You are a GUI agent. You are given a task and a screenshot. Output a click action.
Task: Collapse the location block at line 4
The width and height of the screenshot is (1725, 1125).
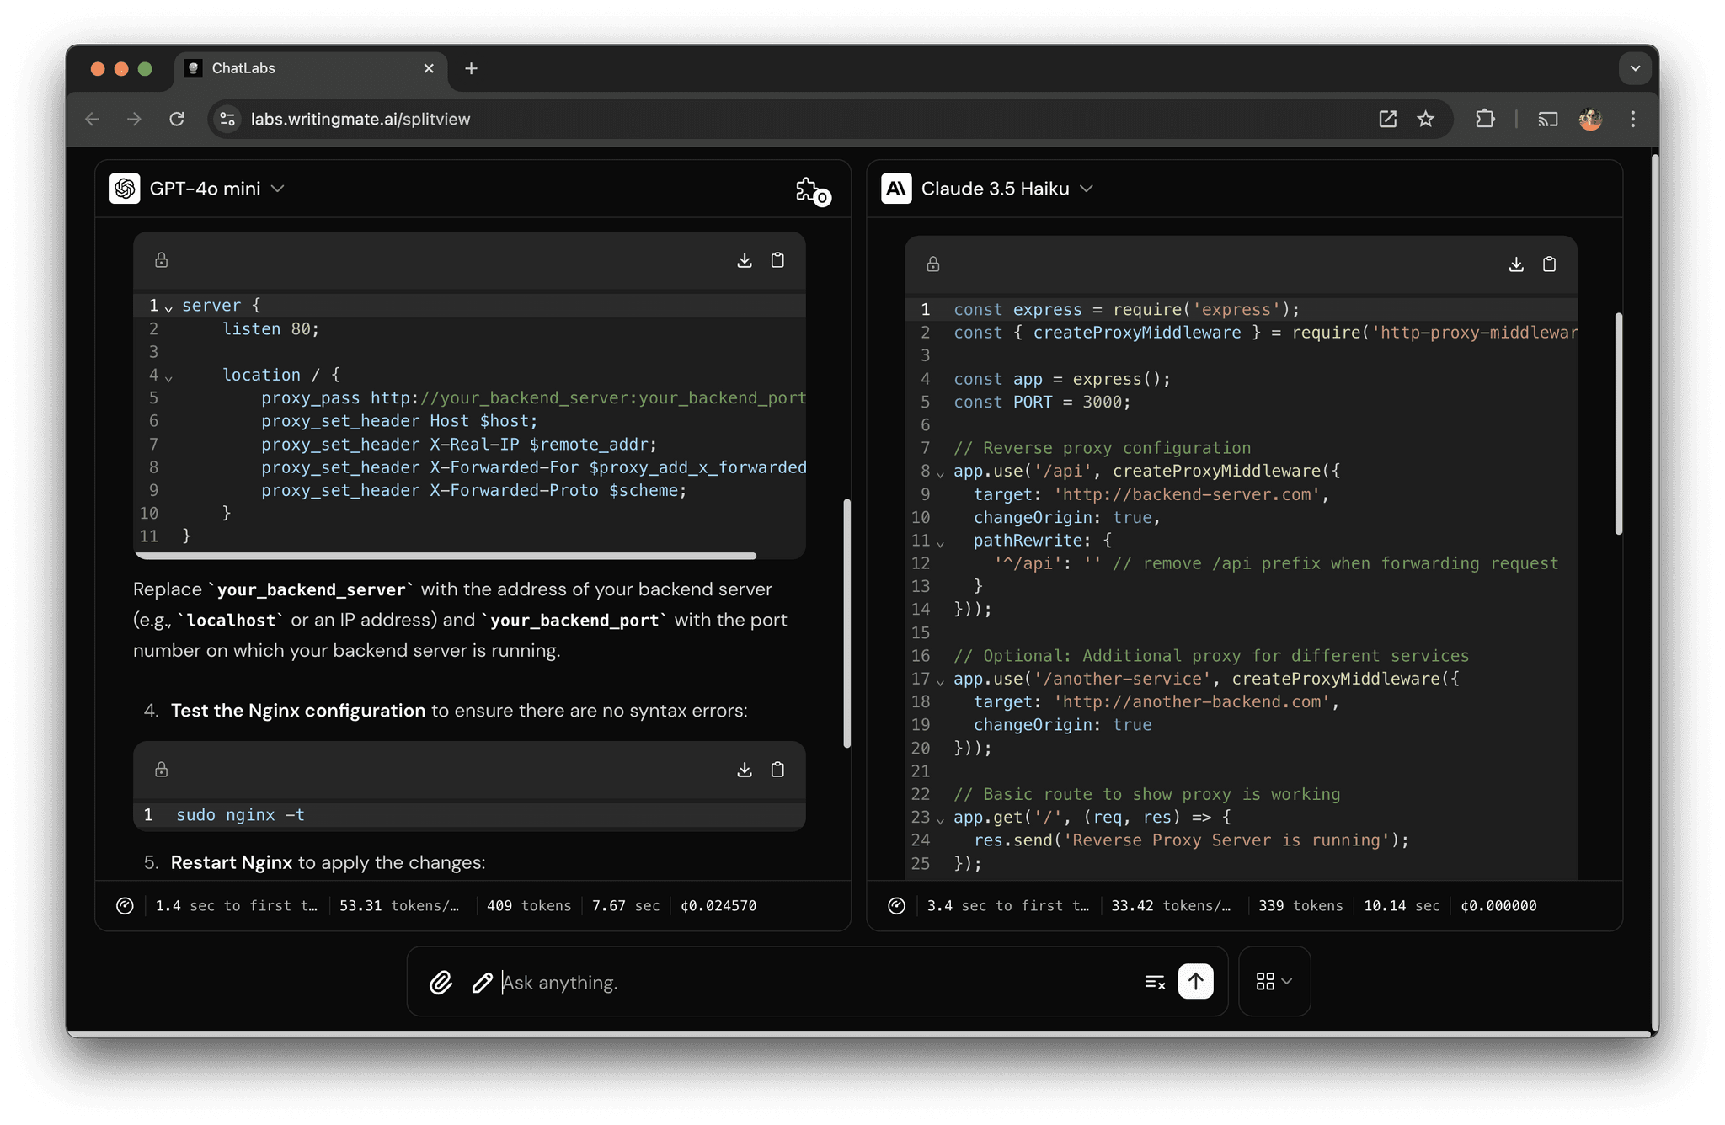(168, 377)
